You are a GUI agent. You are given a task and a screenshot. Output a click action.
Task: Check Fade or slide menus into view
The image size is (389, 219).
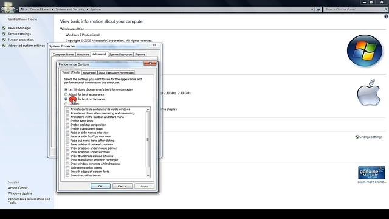[x=67, y=133]
